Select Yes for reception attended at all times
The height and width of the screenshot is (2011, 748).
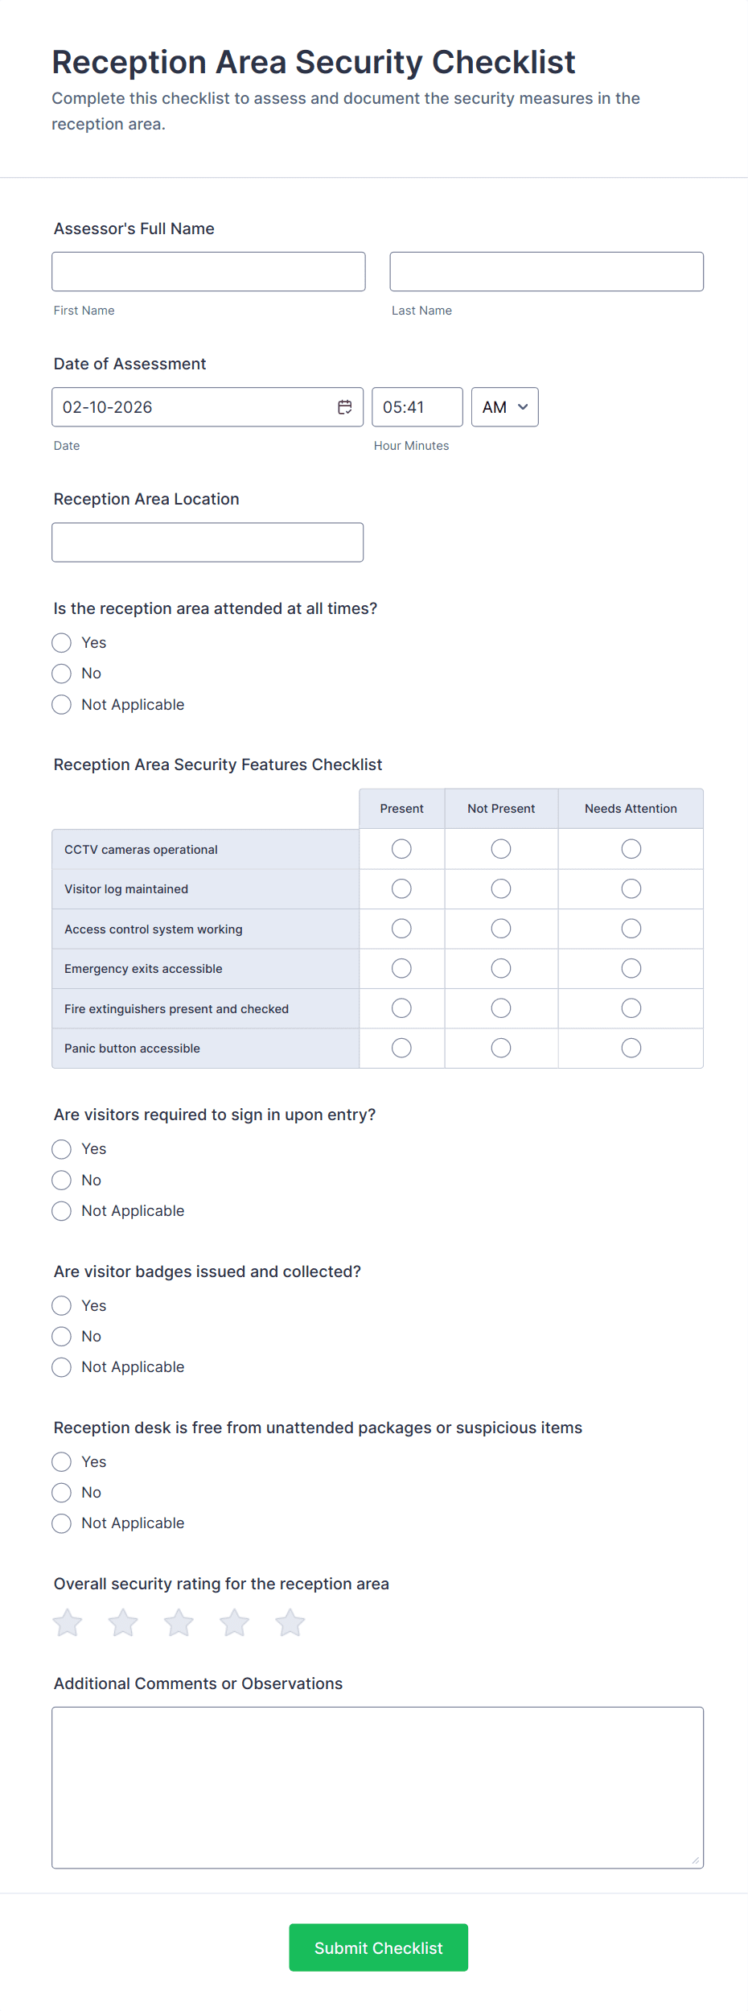coord(62,642)
